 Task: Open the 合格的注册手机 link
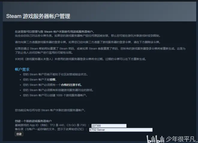pos(71,85)
